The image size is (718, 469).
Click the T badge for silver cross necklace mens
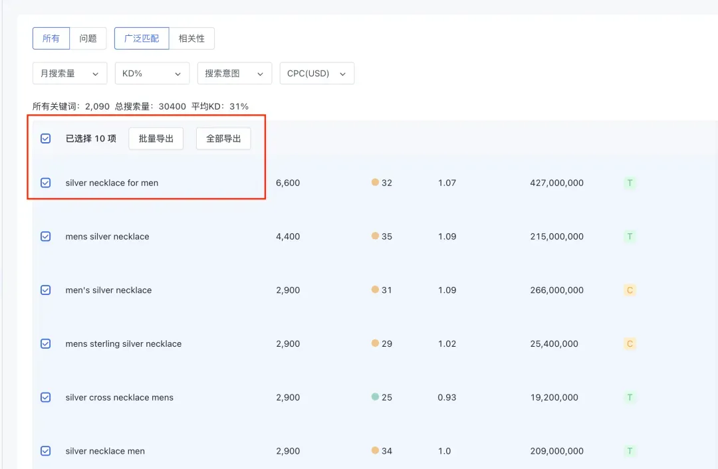coord(630,397)
